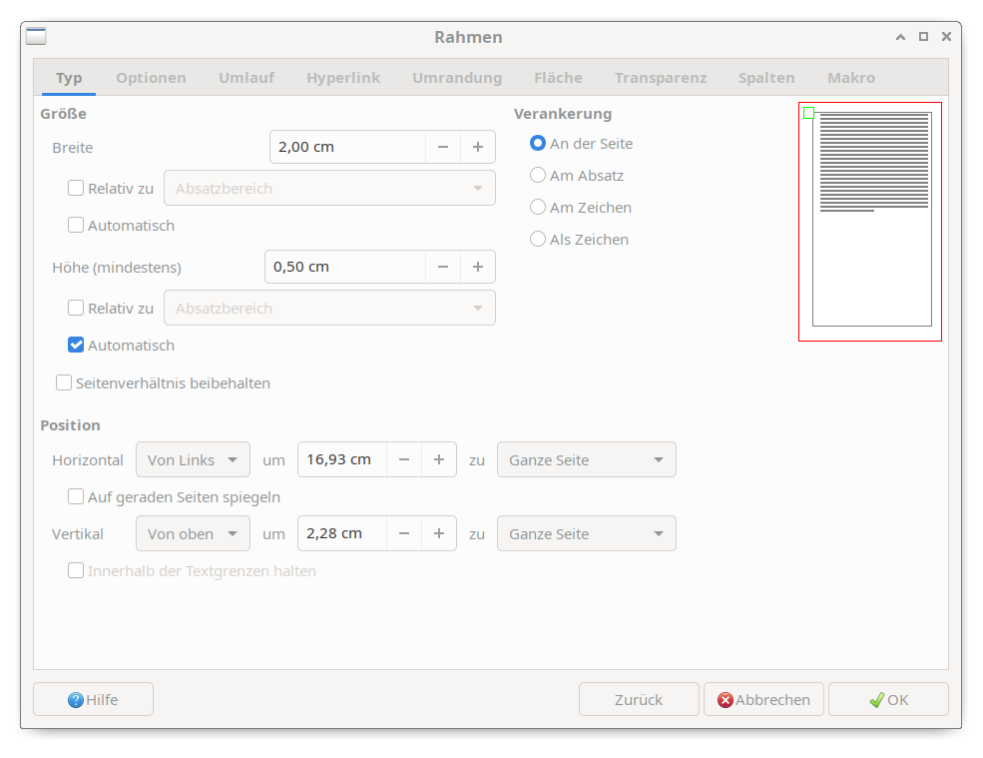Select the Makro tab

click(x=850, y=78)
